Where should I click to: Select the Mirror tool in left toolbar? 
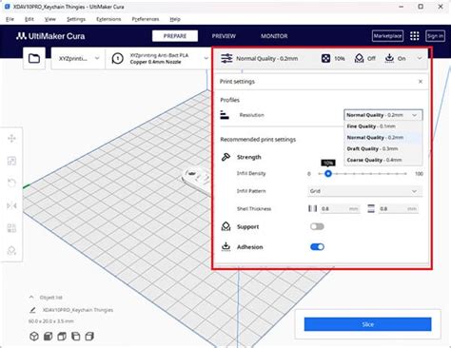[11, 205]
